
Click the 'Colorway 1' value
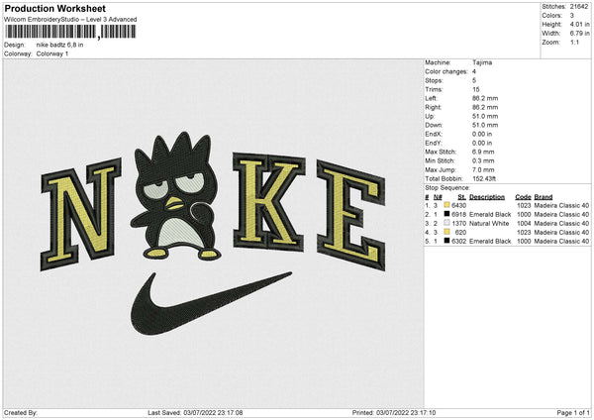[52, 53]
